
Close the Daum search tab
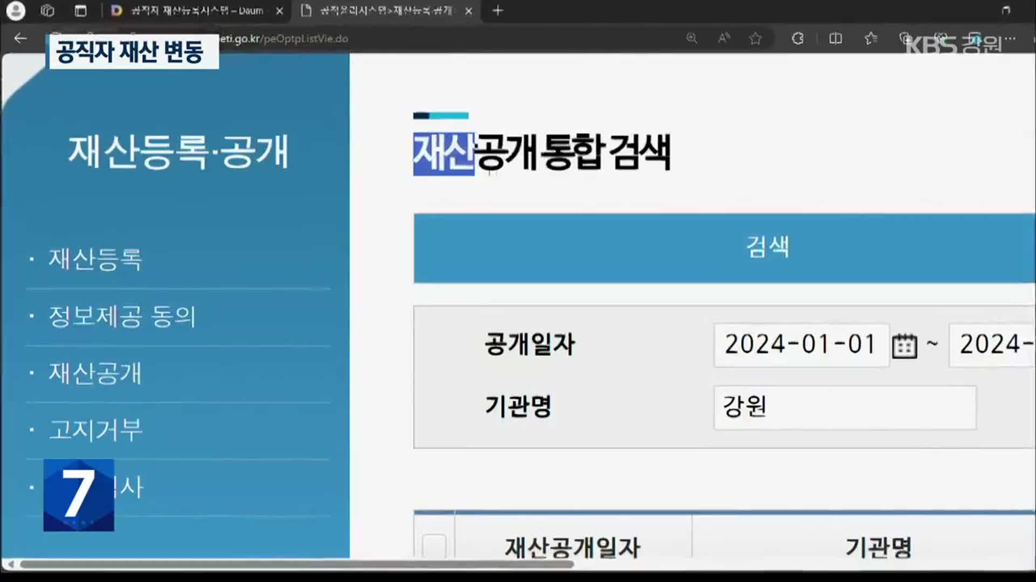tap(280, 11)
